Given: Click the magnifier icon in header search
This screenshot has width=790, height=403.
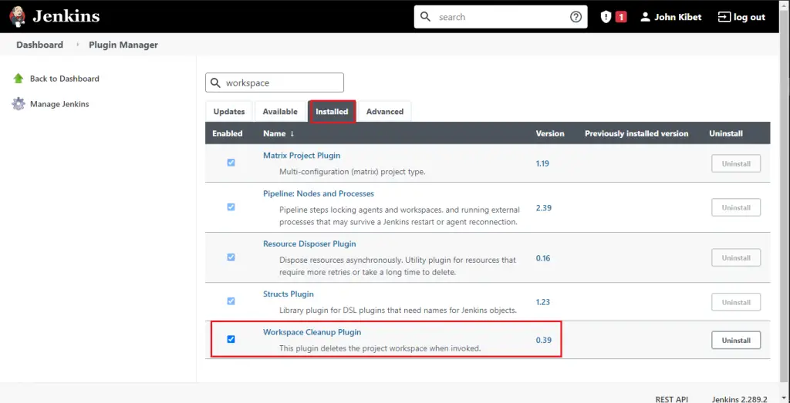Looking at the screenshot, I should click(425, 17).
